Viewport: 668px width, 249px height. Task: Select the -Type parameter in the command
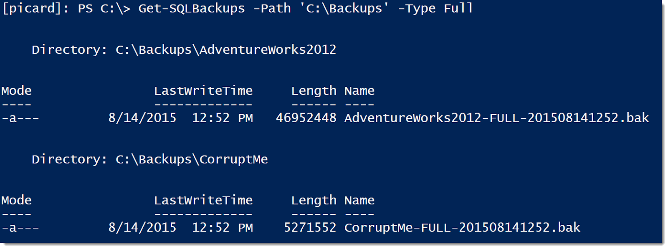click(416, 8)
